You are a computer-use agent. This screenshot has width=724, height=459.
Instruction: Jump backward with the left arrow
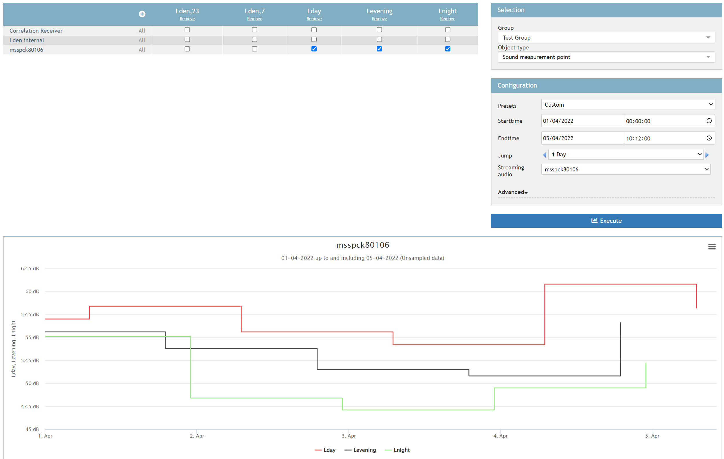[x=544, y=155]
